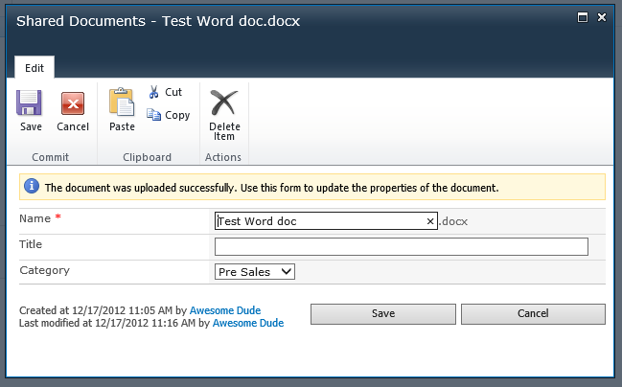The image size is (622, 387).
Task: Click the red Cancel ribbon icon
Action: pos(73,103)
